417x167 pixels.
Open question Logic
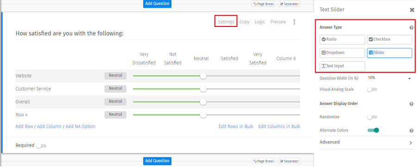point(259,22)
